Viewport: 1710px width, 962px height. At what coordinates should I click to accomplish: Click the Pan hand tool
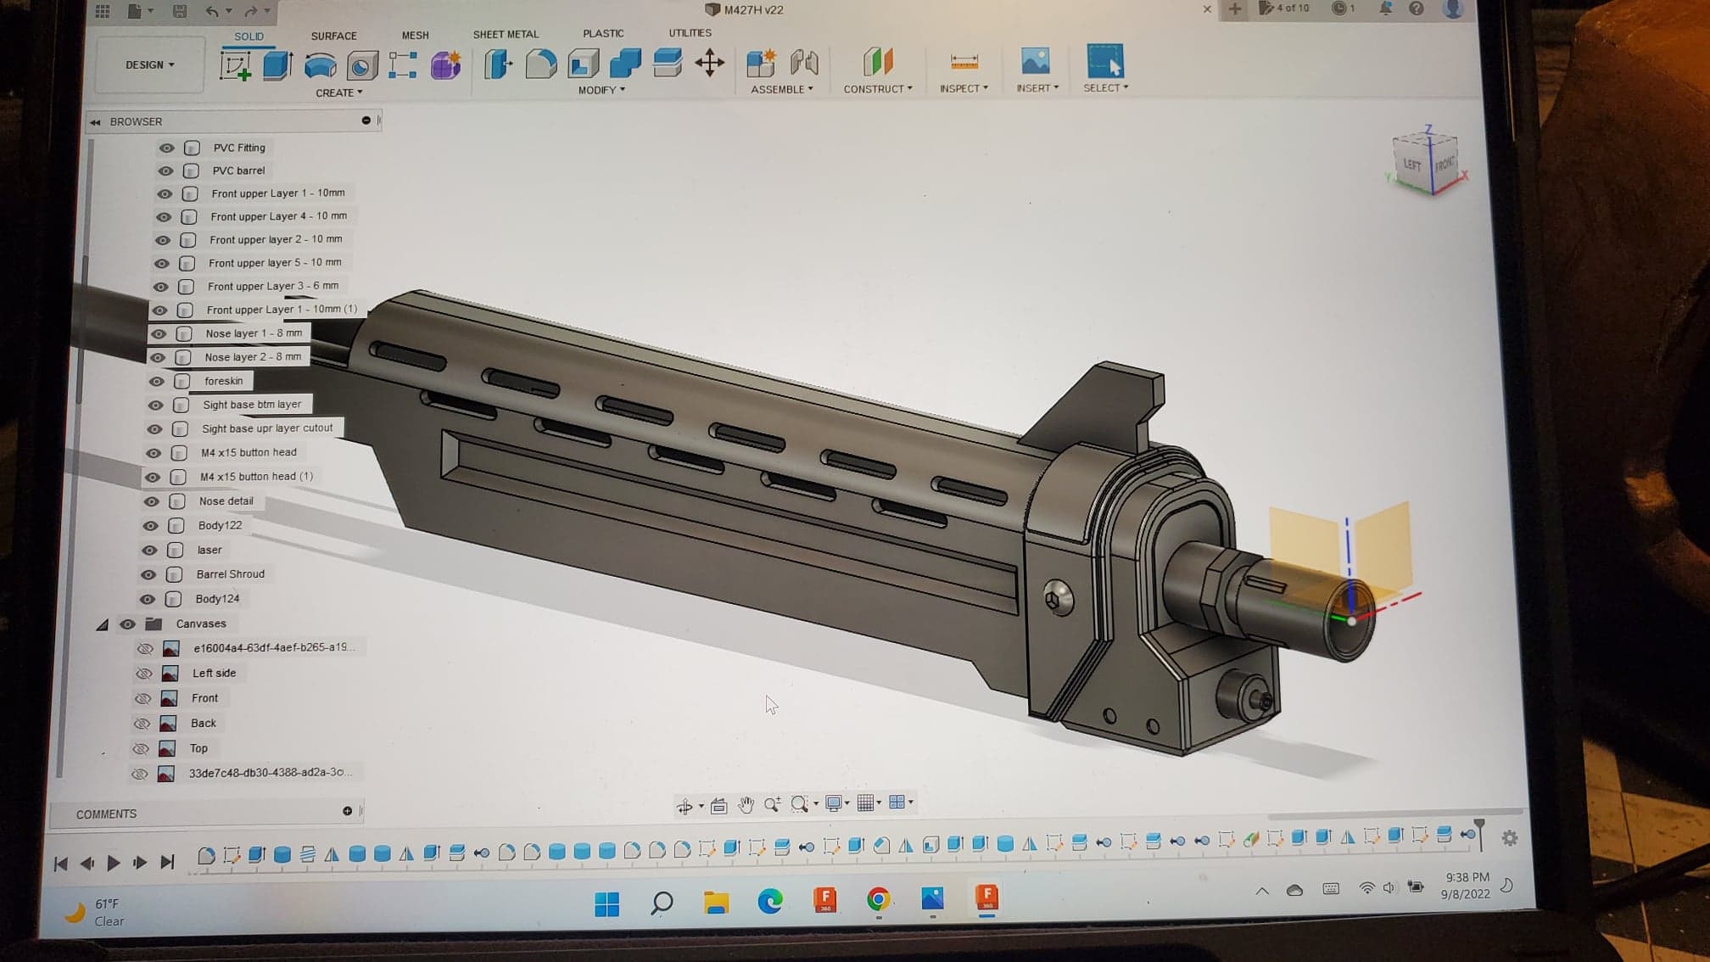point(746,805)
